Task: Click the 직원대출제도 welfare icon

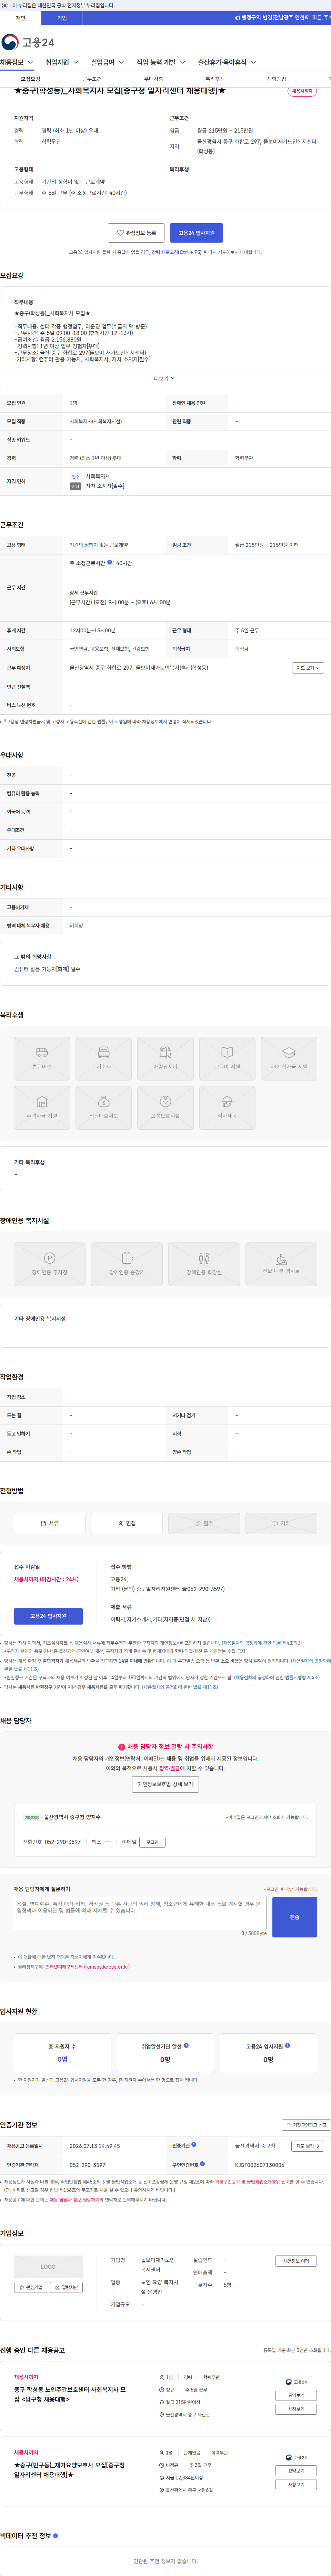Action: pos(104,1107)
